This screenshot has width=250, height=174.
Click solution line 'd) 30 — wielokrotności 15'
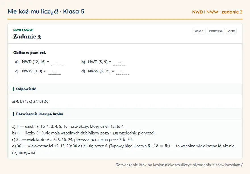click(x=123, y=149)
